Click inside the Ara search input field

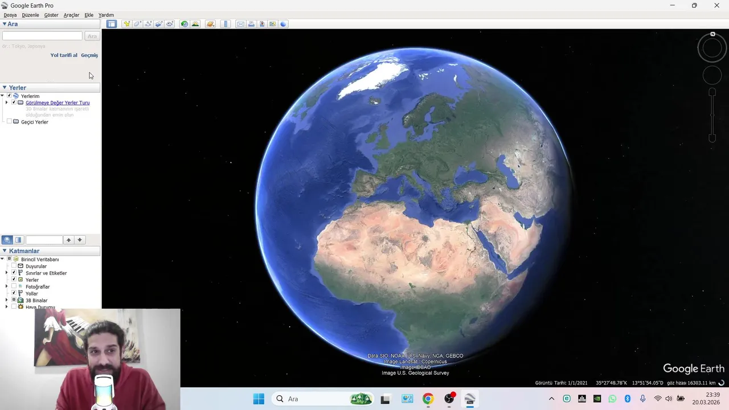tap(42, 36)
